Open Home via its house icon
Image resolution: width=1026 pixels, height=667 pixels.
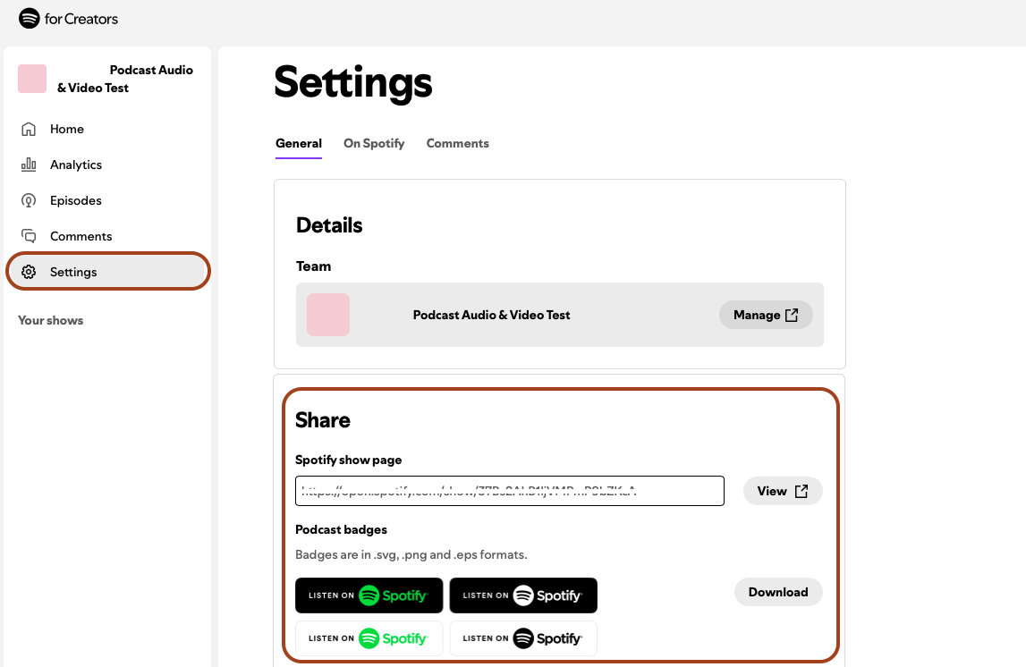pyautogui.click(x=28, y=129)
